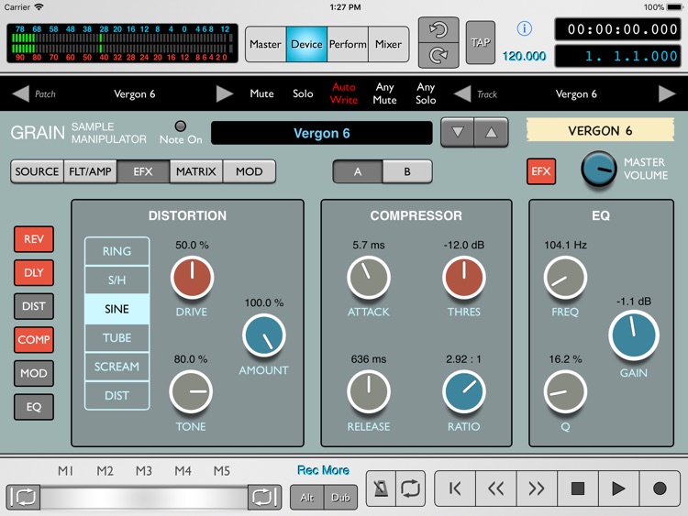This screenshot has height=516, width=688.
Task: Click the 120.000 tempo value
Action: click(x=525, y=56)
